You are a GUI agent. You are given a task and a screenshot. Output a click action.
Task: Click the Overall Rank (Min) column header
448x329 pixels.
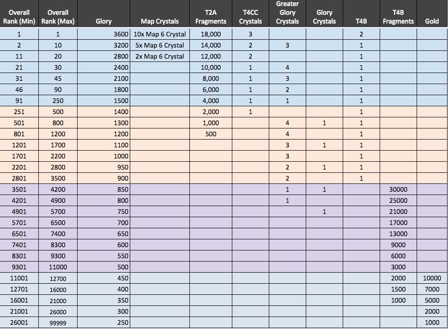[19, 17]
